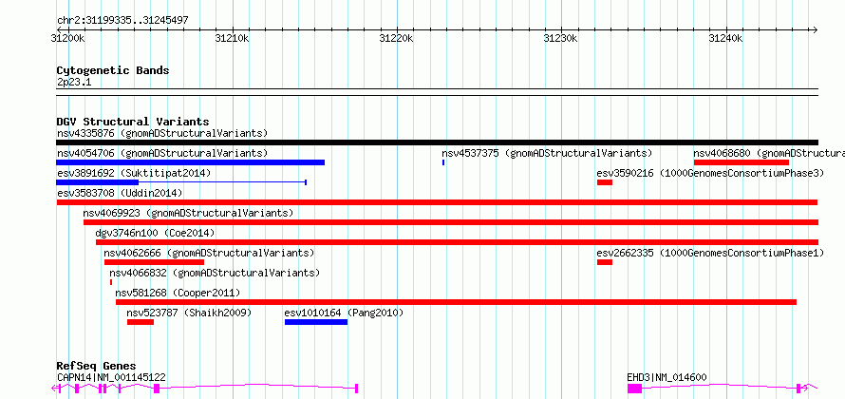Open the nsv4054706 gnomAD label
Viewport: 845px width, 399px height.
(x=162, y=153)
